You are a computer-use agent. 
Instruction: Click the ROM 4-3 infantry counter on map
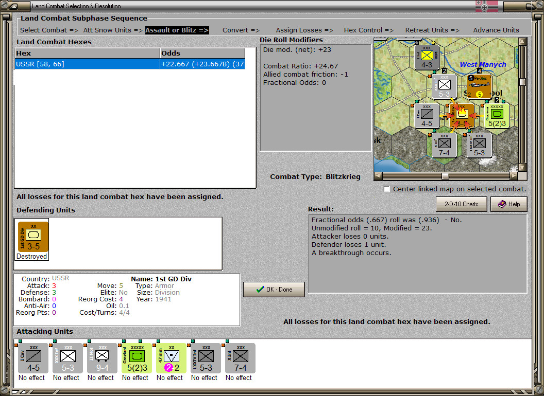[427, 57]
